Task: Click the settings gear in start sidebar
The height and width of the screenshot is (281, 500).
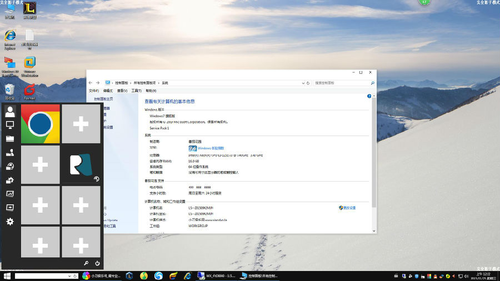Action: [9, 222]
